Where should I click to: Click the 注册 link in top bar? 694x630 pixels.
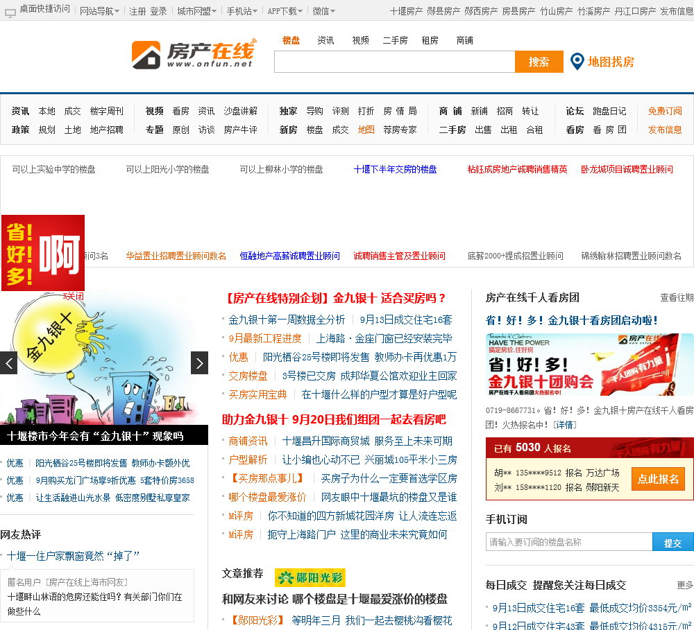pos(137,11)
